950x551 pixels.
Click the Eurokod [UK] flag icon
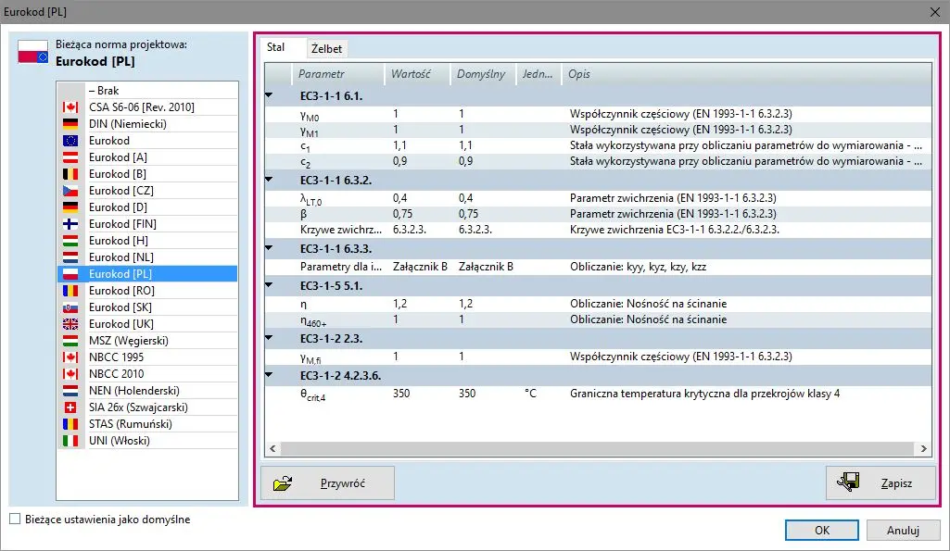[70, 324]
